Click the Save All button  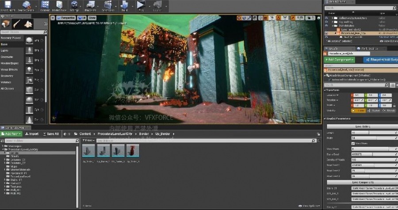[x=51, y=134]
